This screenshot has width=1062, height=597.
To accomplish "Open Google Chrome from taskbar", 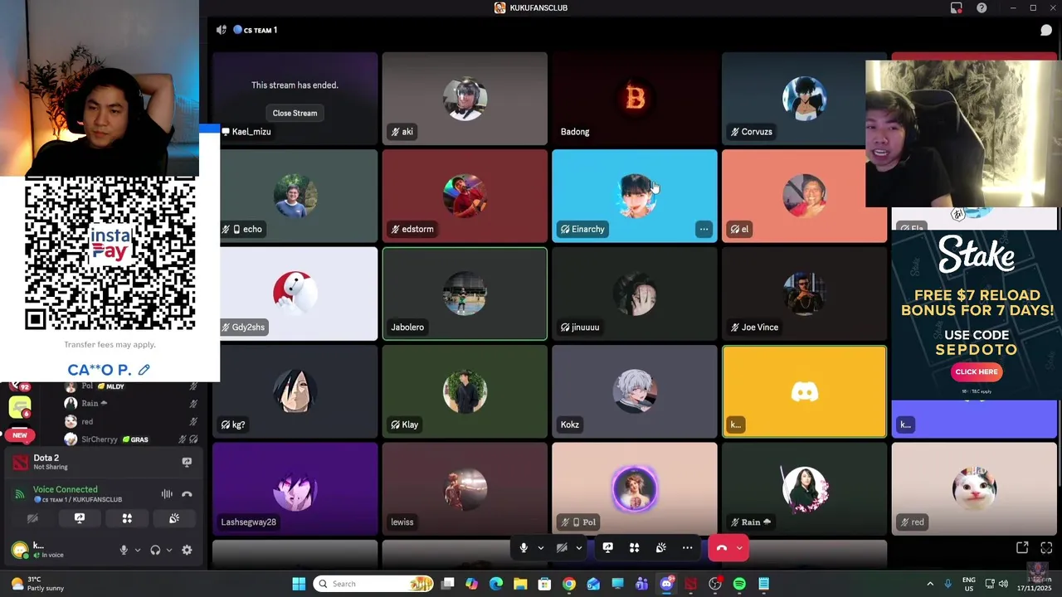I will pyautogui.click(x=568, y=584).
